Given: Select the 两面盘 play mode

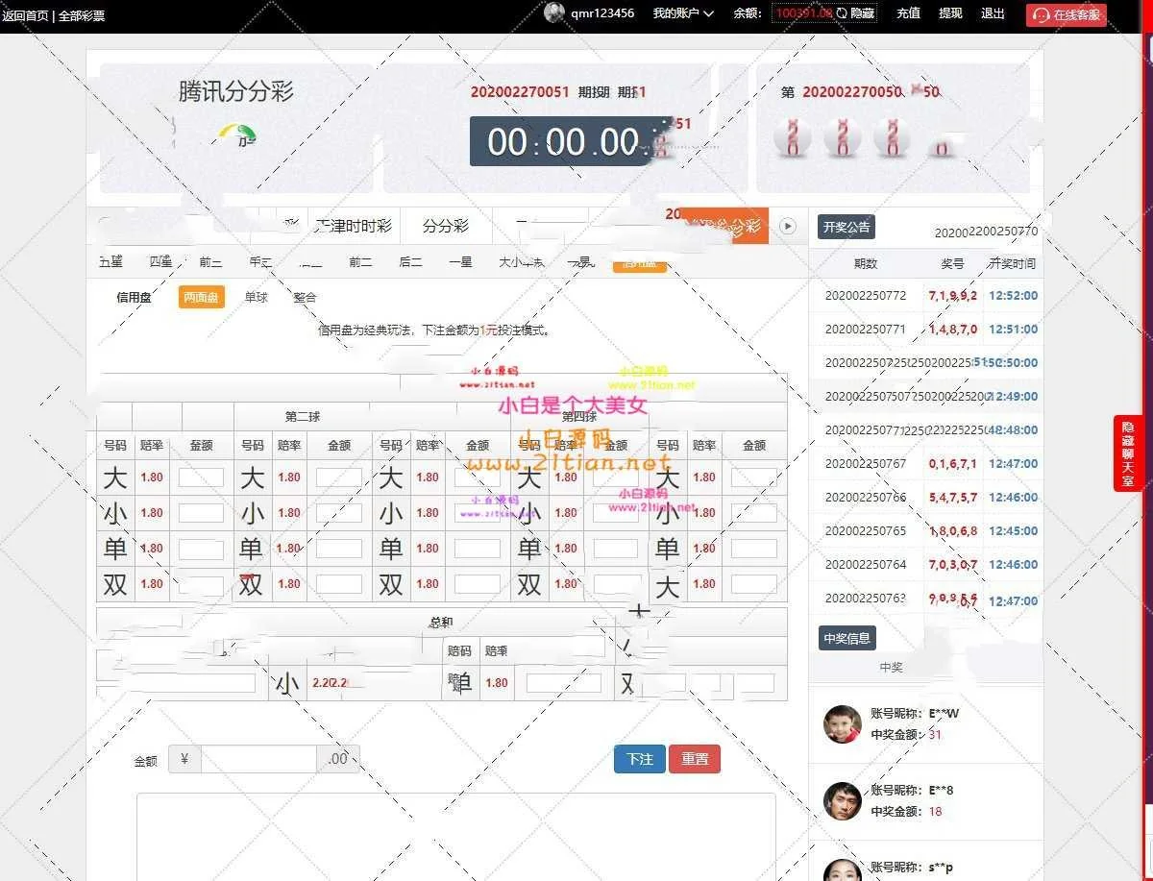Looking at the screenshot, I should 201,298.
